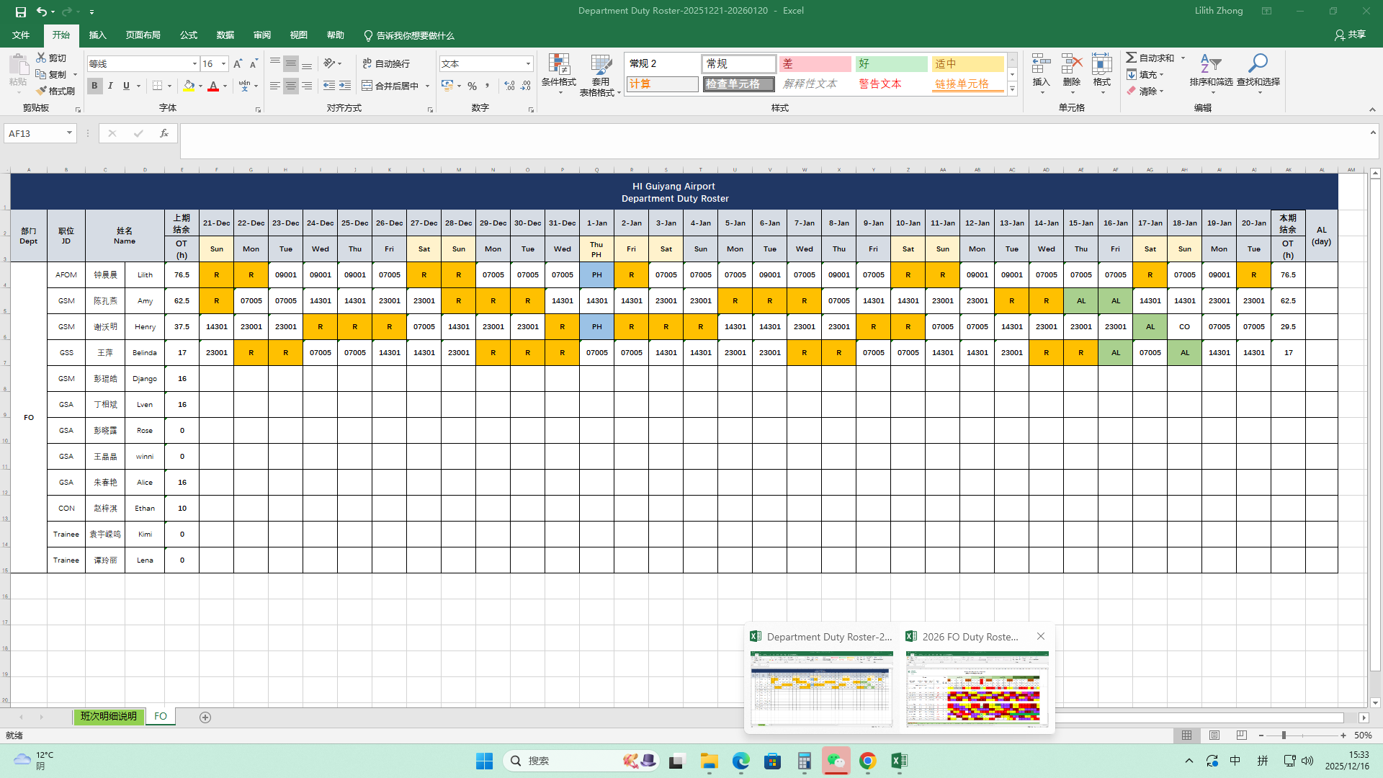The width and height of the screenshot is (1383, 778).
Task: Click the AutoSum sigma icon
Action: click(1132, 58)
